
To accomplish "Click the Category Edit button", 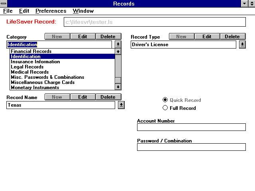I will 82,37.
